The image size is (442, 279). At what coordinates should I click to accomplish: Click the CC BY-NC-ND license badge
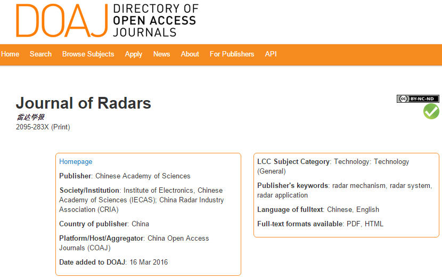tap(418, 99)
